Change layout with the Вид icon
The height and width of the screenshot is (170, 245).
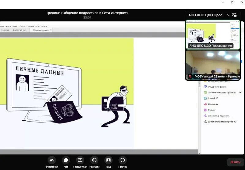[x=108, y=160]
